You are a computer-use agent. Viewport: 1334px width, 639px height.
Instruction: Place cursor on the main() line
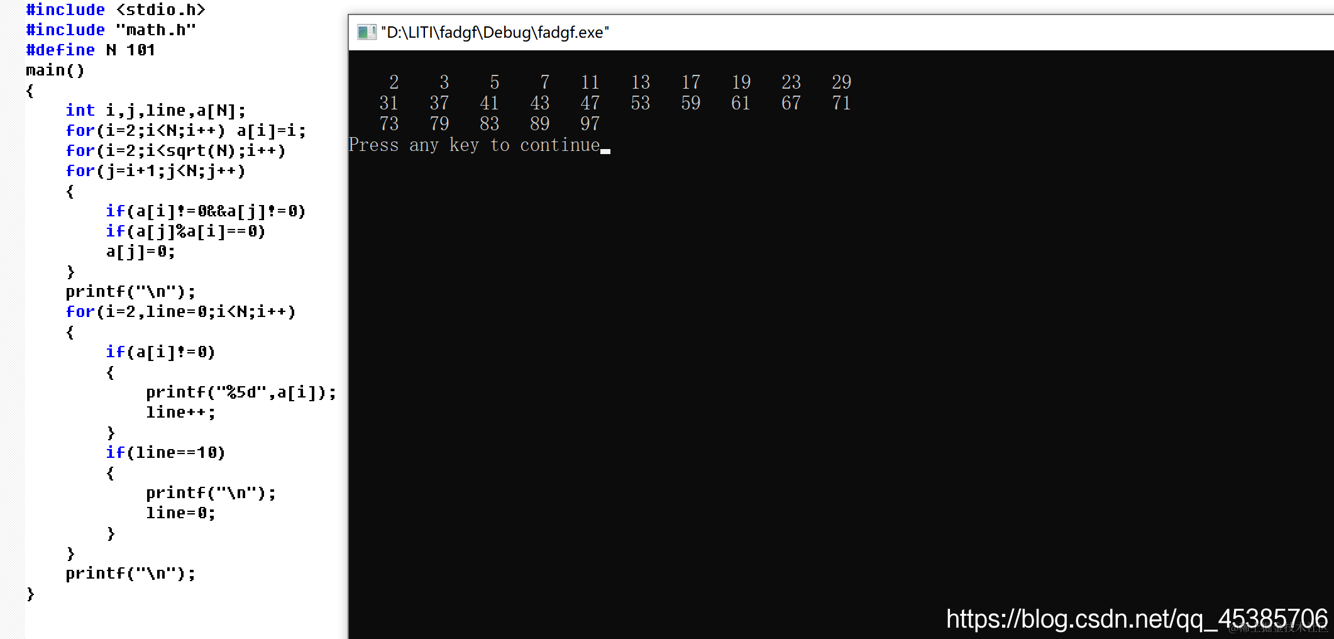[55, 70]
